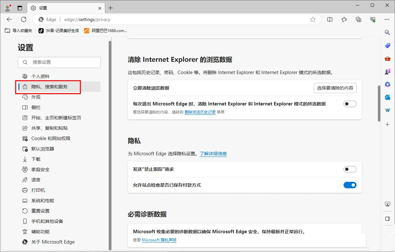The height and width of the screenshot is (252, 395).
Task: Select 个人资料 in settings sidebar
Action: tap(59, 76)
